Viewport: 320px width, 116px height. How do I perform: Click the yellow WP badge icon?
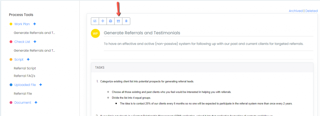click(95, 34)
